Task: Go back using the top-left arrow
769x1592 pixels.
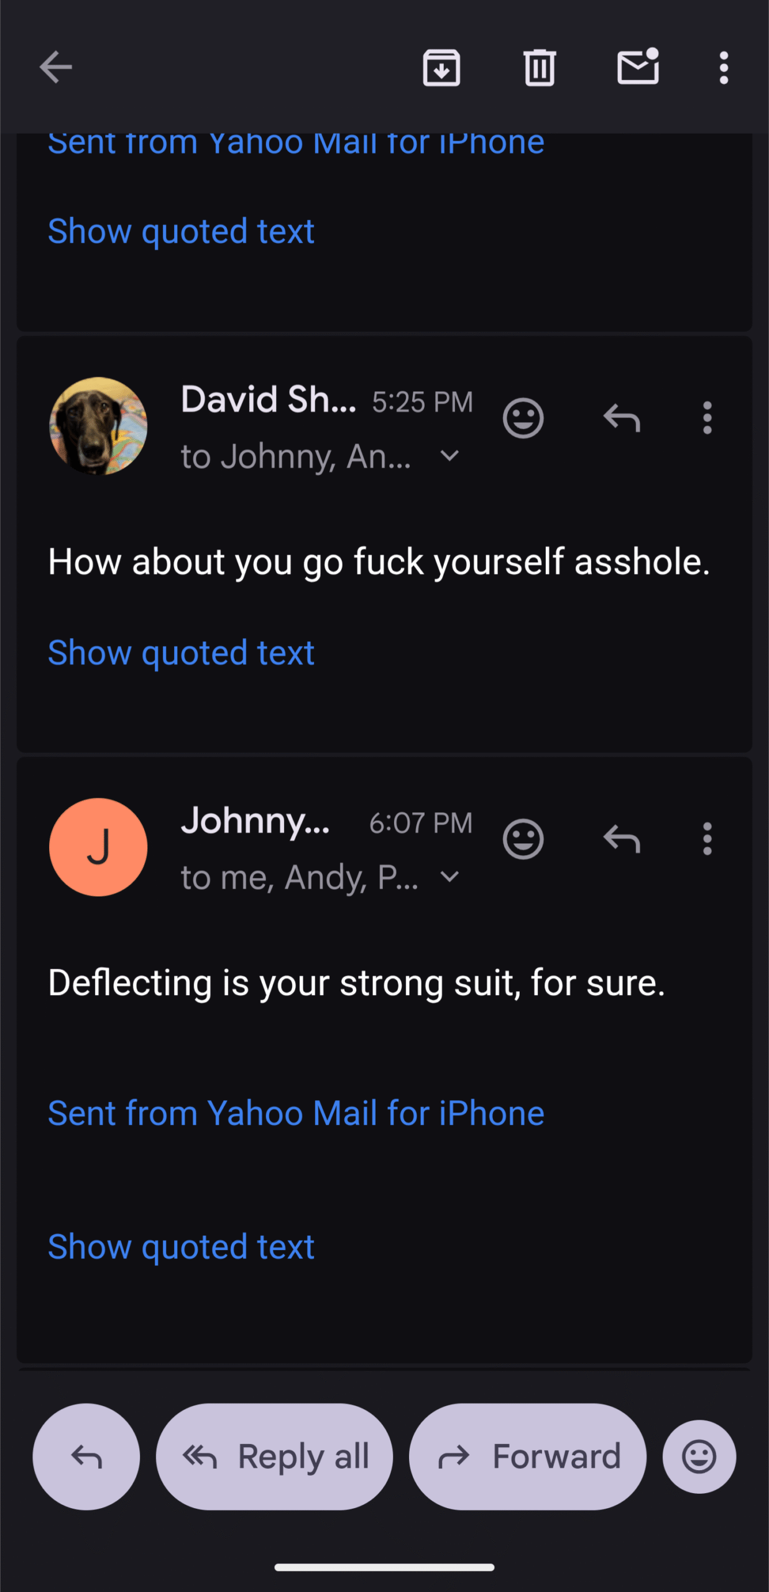Action: click(x=56, y=67)
